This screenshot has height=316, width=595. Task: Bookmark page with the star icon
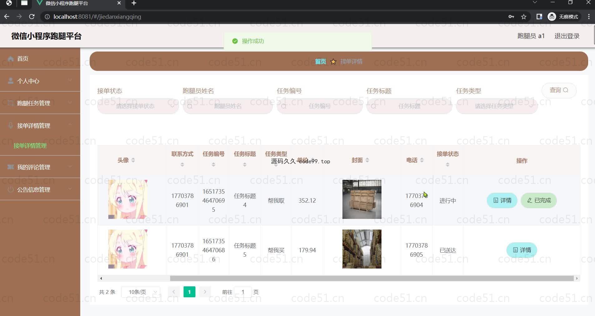[x=524, y=17]
